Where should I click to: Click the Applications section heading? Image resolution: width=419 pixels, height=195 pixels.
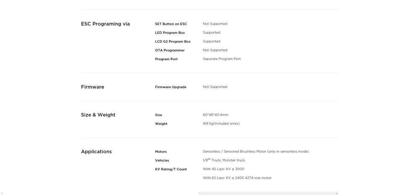pos(96,152)
